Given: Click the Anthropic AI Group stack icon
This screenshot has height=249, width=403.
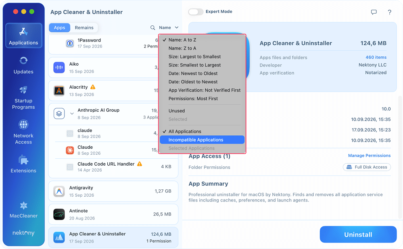Looking at the screenshot, I should pyautogui.click(x=59, y=114).
